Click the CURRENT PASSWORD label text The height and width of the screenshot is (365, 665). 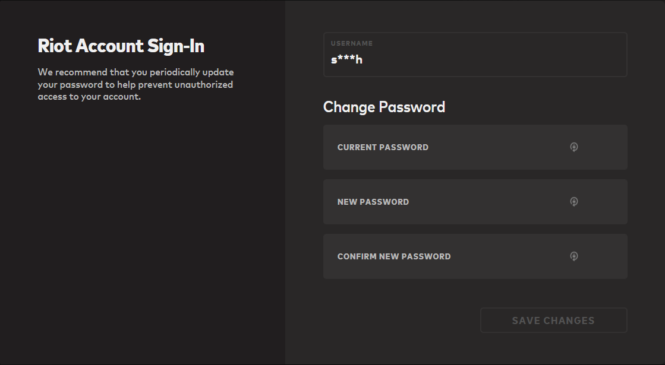click(383, 147)
